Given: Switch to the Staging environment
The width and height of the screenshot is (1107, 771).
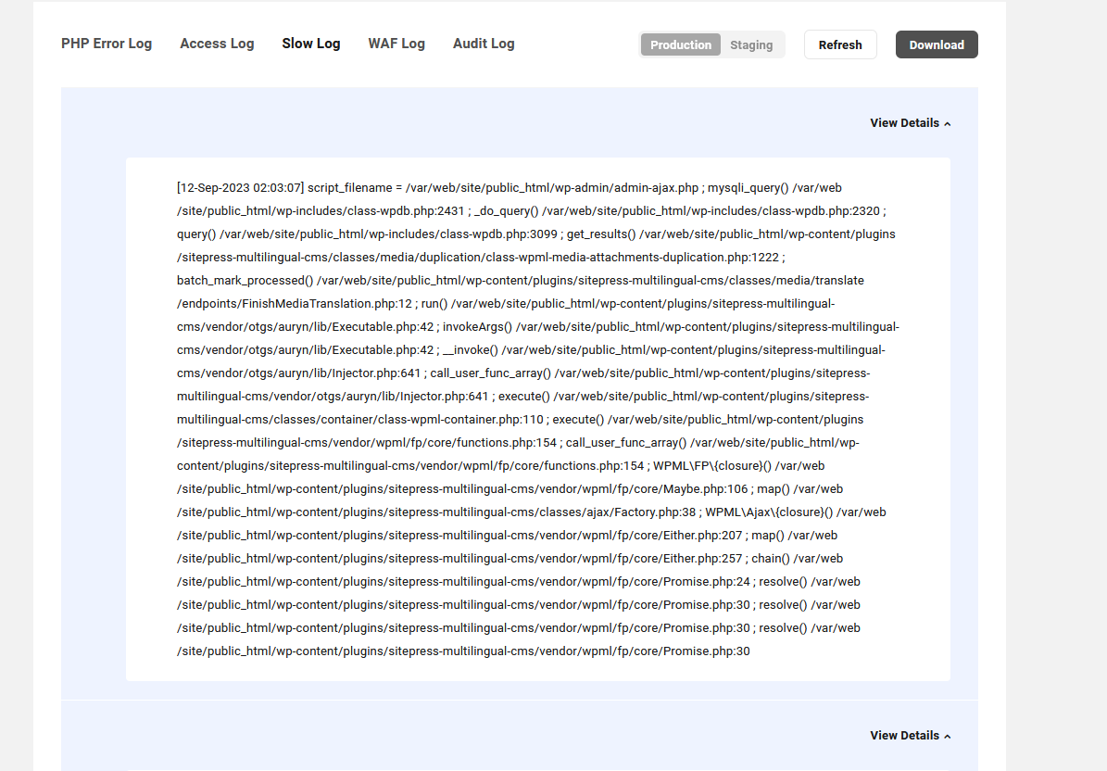Looking at the screenshot, I should 751,44.
